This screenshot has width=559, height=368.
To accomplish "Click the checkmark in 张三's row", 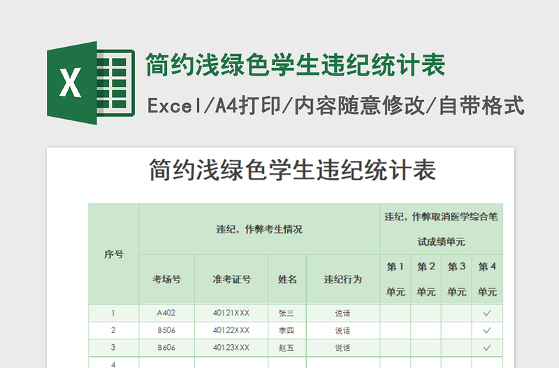I will coord(487,313).
